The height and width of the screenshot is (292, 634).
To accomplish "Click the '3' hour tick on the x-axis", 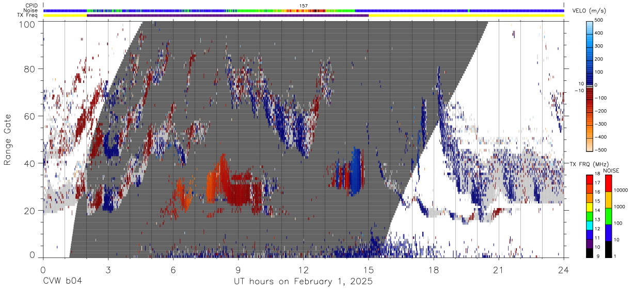I will point(108,270).
